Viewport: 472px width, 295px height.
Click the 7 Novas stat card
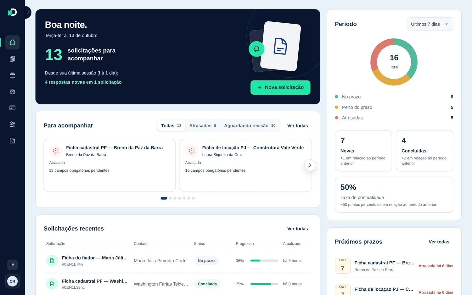pyautogui.click(x=363, y=151)
